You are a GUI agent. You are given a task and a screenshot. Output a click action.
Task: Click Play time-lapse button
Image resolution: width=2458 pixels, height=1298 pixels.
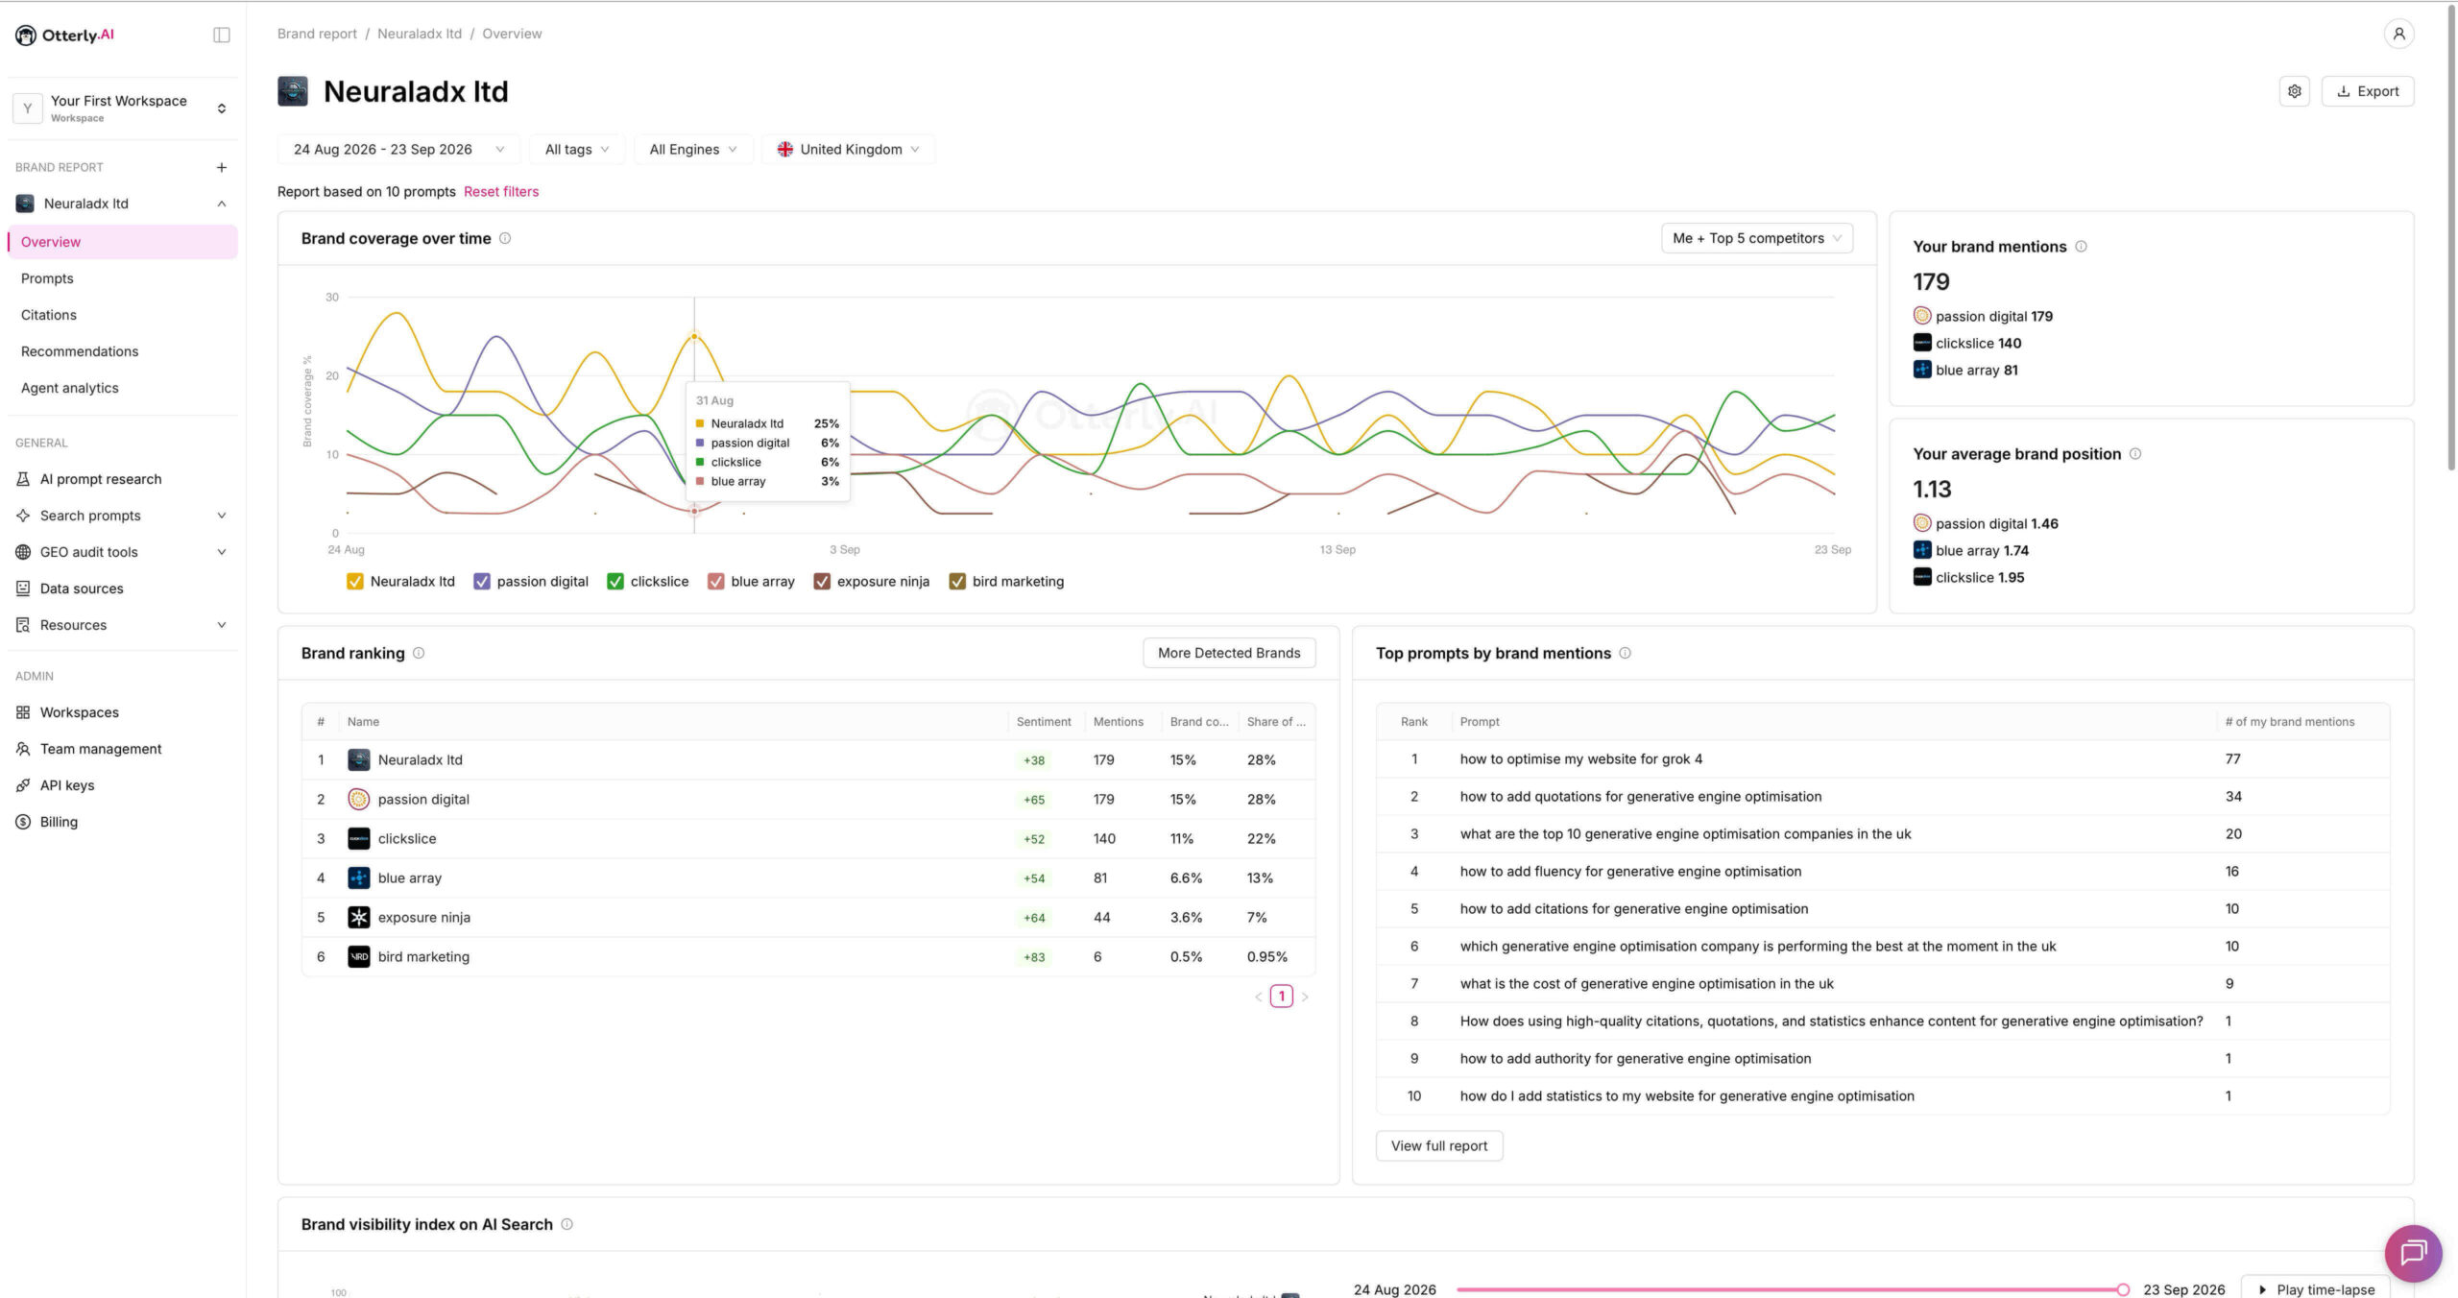(2315, 1288)
